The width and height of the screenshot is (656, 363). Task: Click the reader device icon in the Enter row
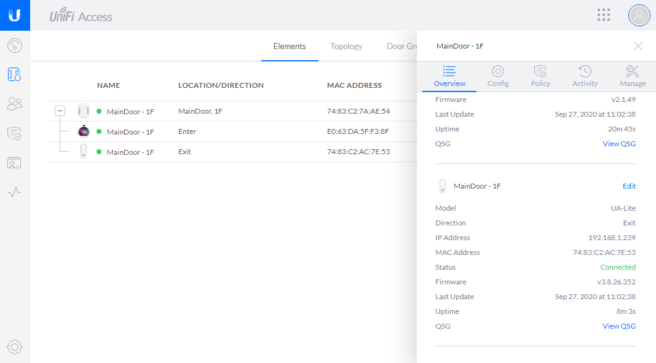coord(84,131)
